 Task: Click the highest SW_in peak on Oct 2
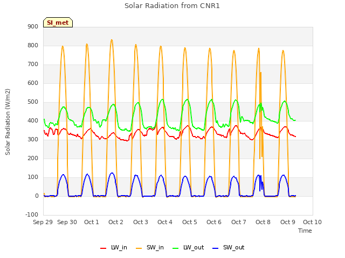click(112, 40)
